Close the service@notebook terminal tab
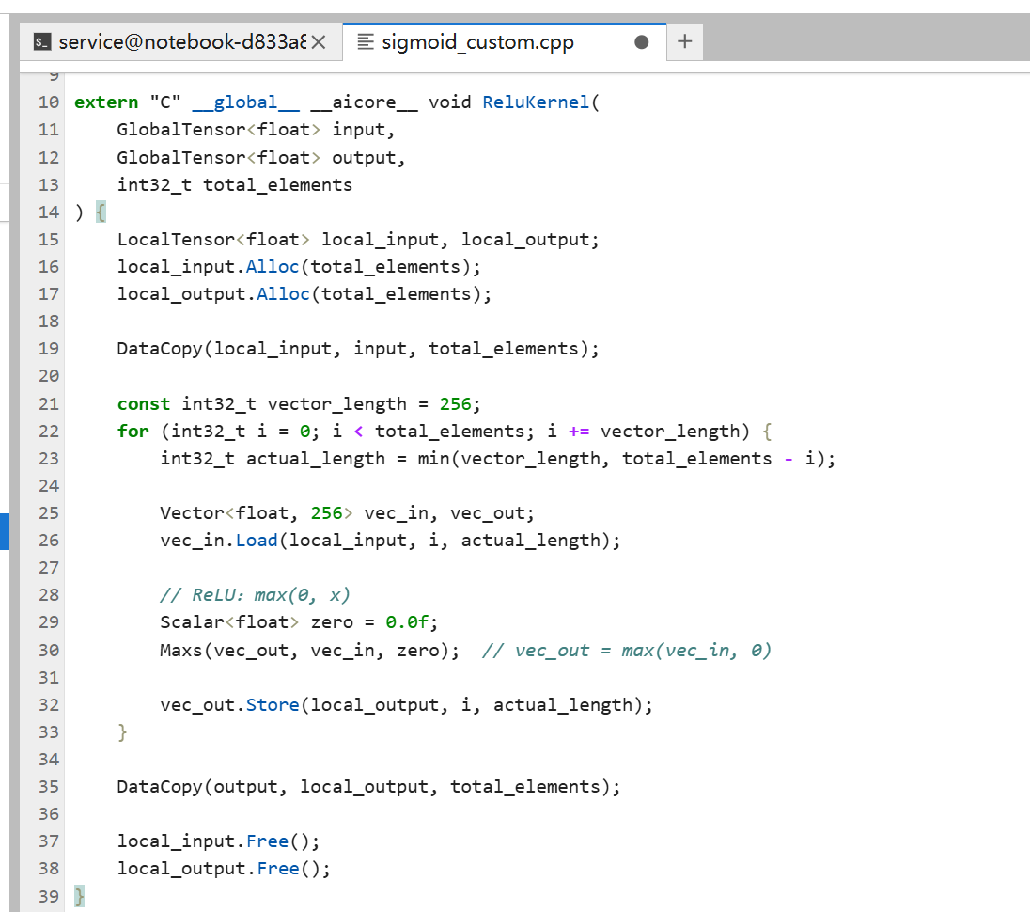The image size is (1030, 912). 319,42
